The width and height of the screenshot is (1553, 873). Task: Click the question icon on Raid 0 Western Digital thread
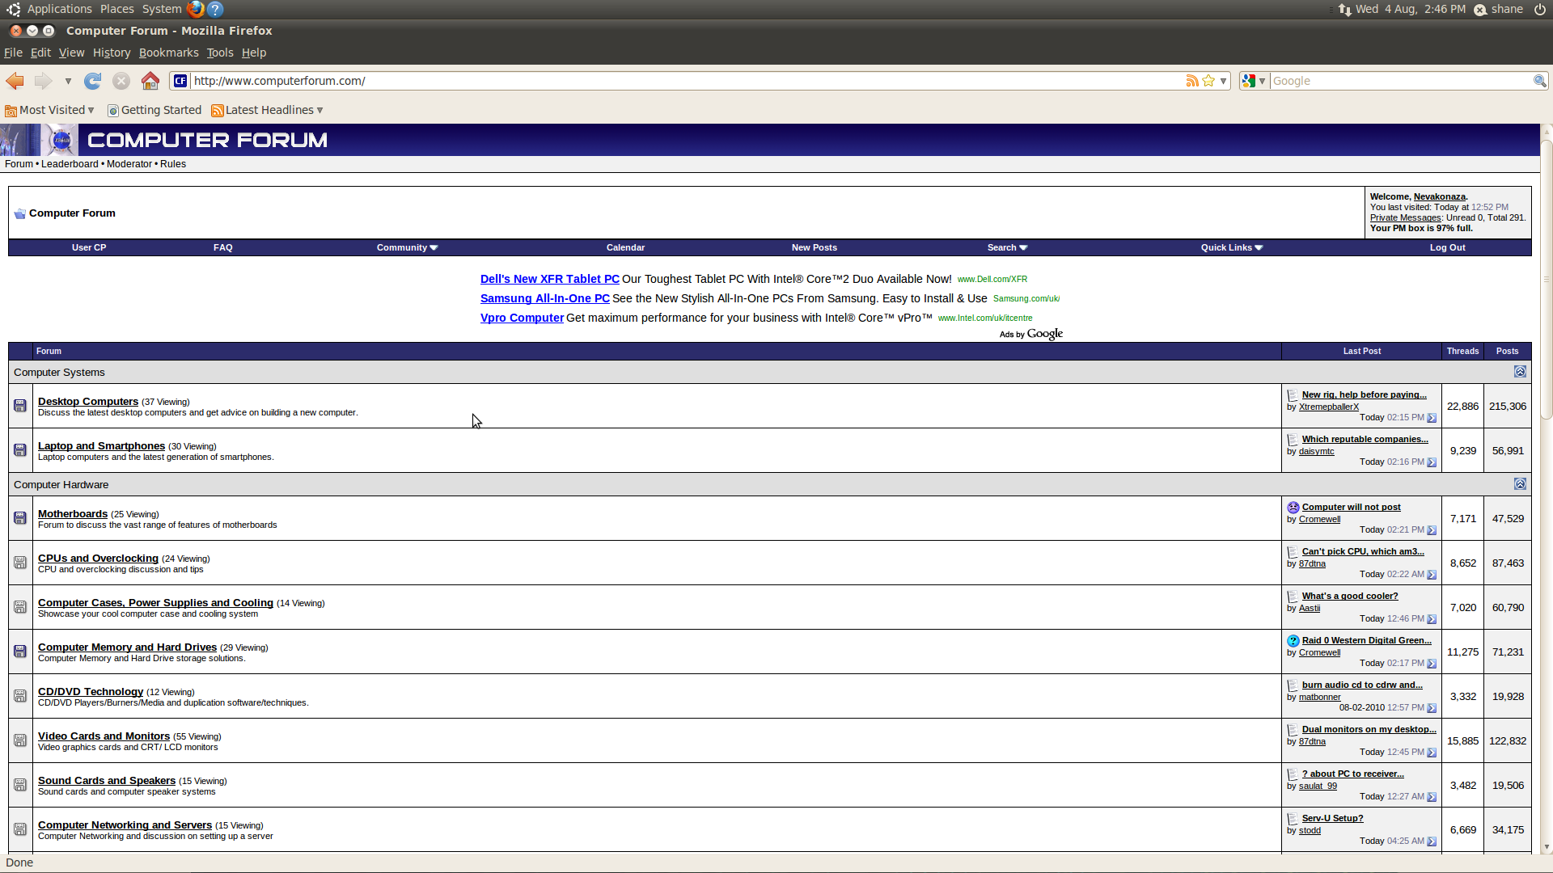coord(1293,640)
